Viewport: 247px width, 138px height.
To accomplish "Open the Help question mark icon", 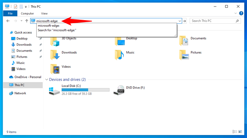I will tap(241, 13).
